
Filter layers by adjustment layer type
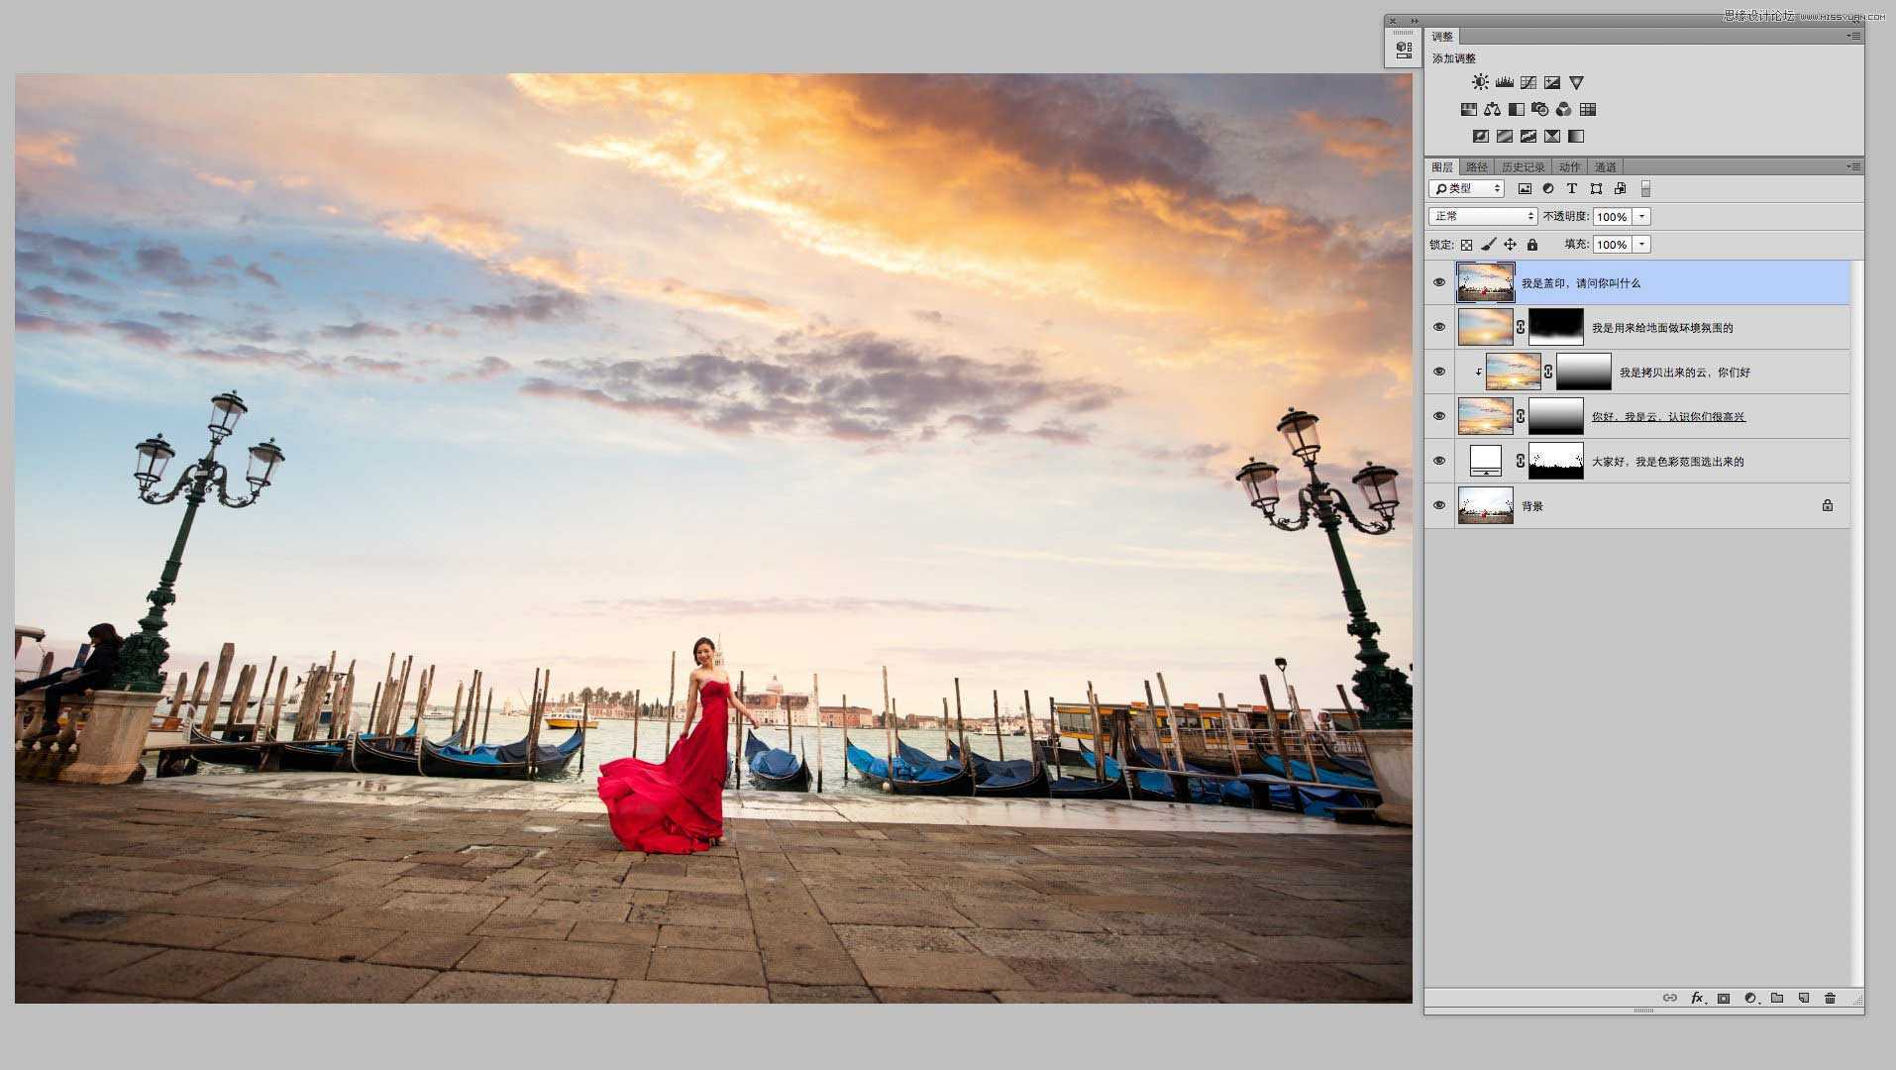tap(1549, 188)
